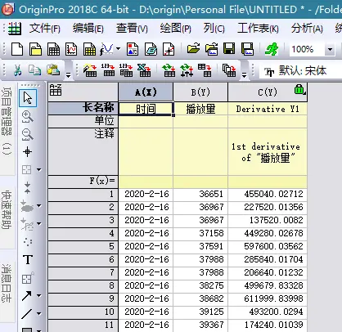Select the Zoom Out magnifier tool
Screen dimensions: 342x332
click(x=28, y=134)
